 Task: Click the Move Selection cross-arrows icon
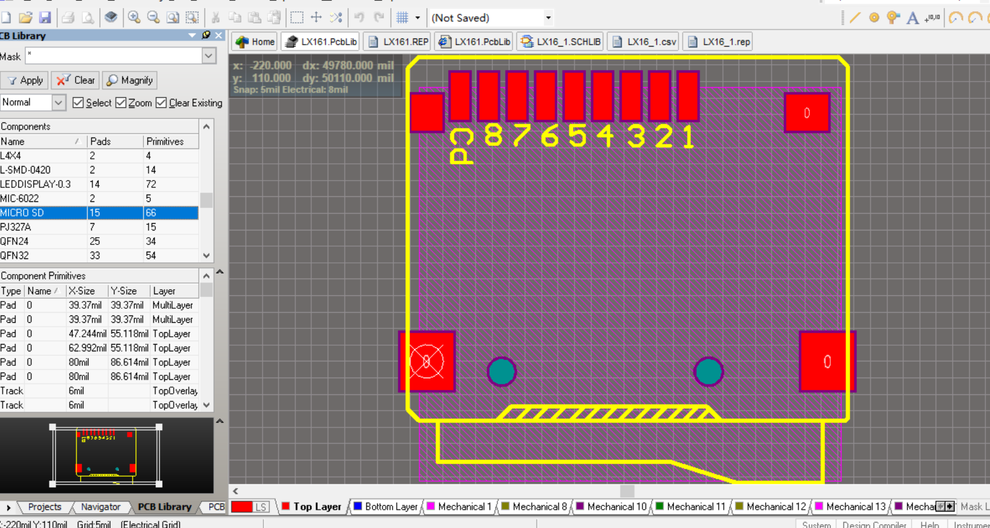pyautogui.click(x=316, y=17)
